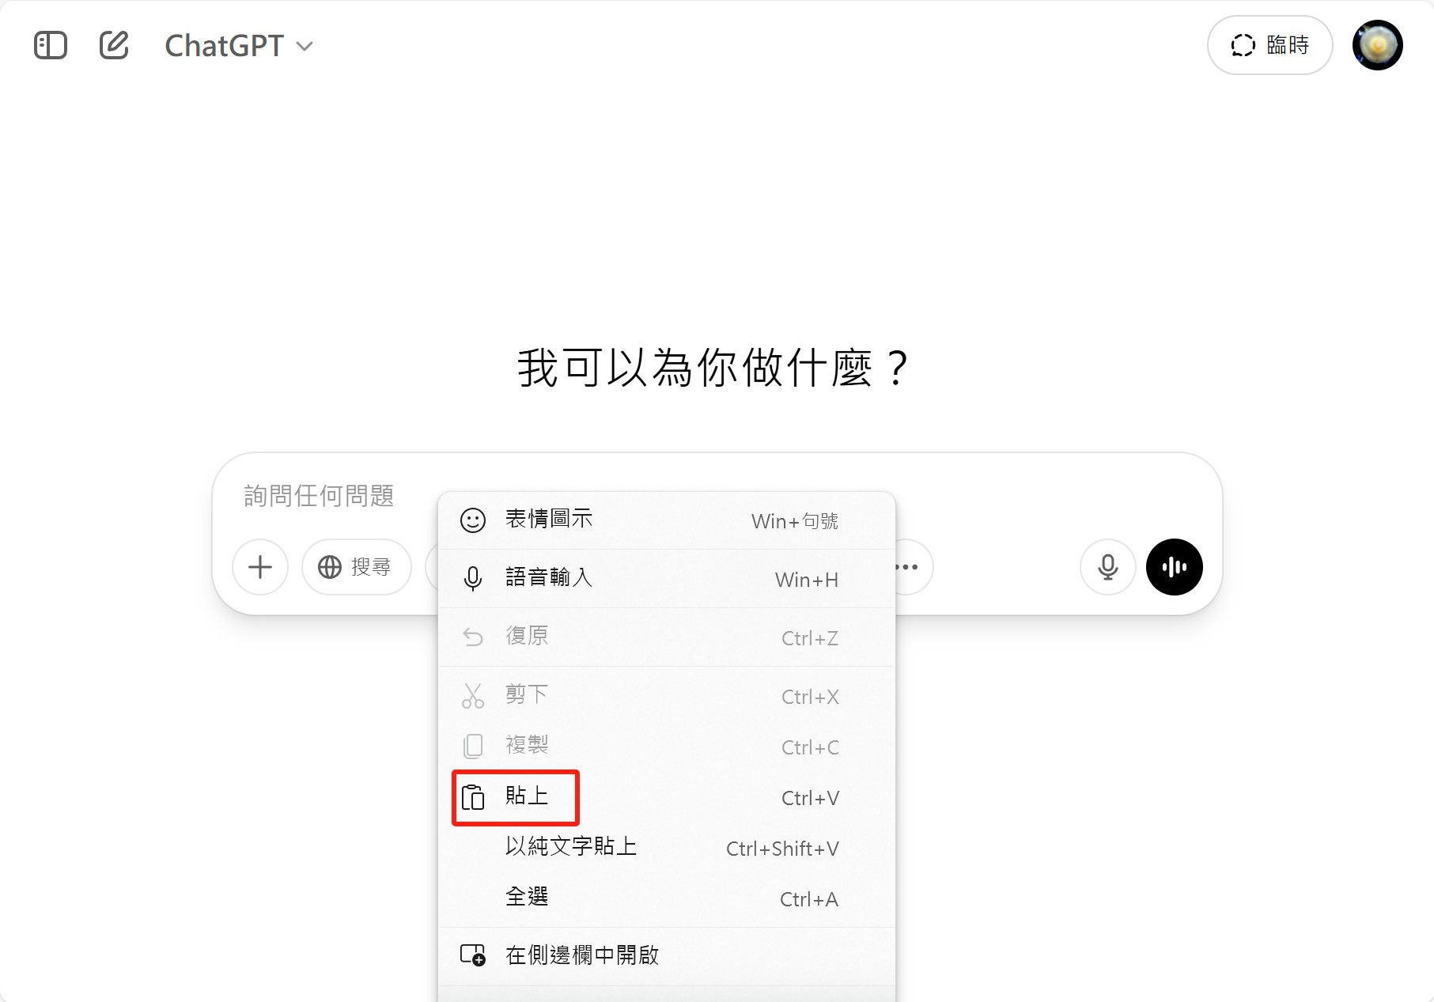Open the ChatGPT model dropdown
Screen dimensions: 1434x1002
pyautogui.click(x=239, y=46)
